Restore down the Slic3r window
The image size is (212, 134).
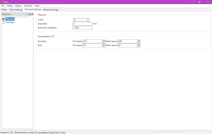tap(199, 2)
